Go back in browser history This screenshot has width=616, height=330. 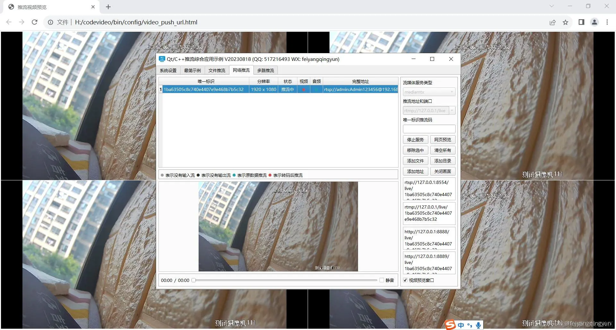click(9, 22)
